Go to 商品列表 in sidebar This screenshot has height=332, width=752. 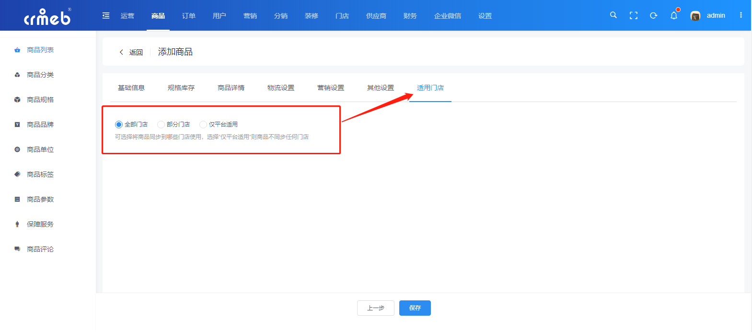coord(40,50)
